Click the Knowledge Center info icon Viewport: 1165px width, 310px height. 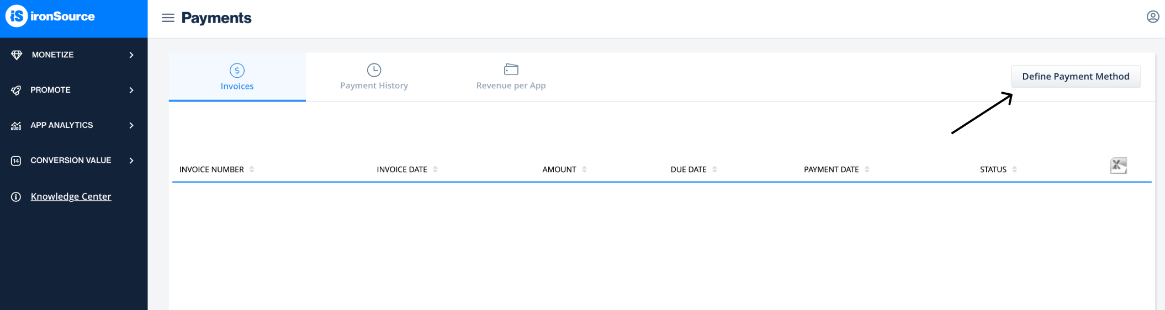click(x=16, y=197)
